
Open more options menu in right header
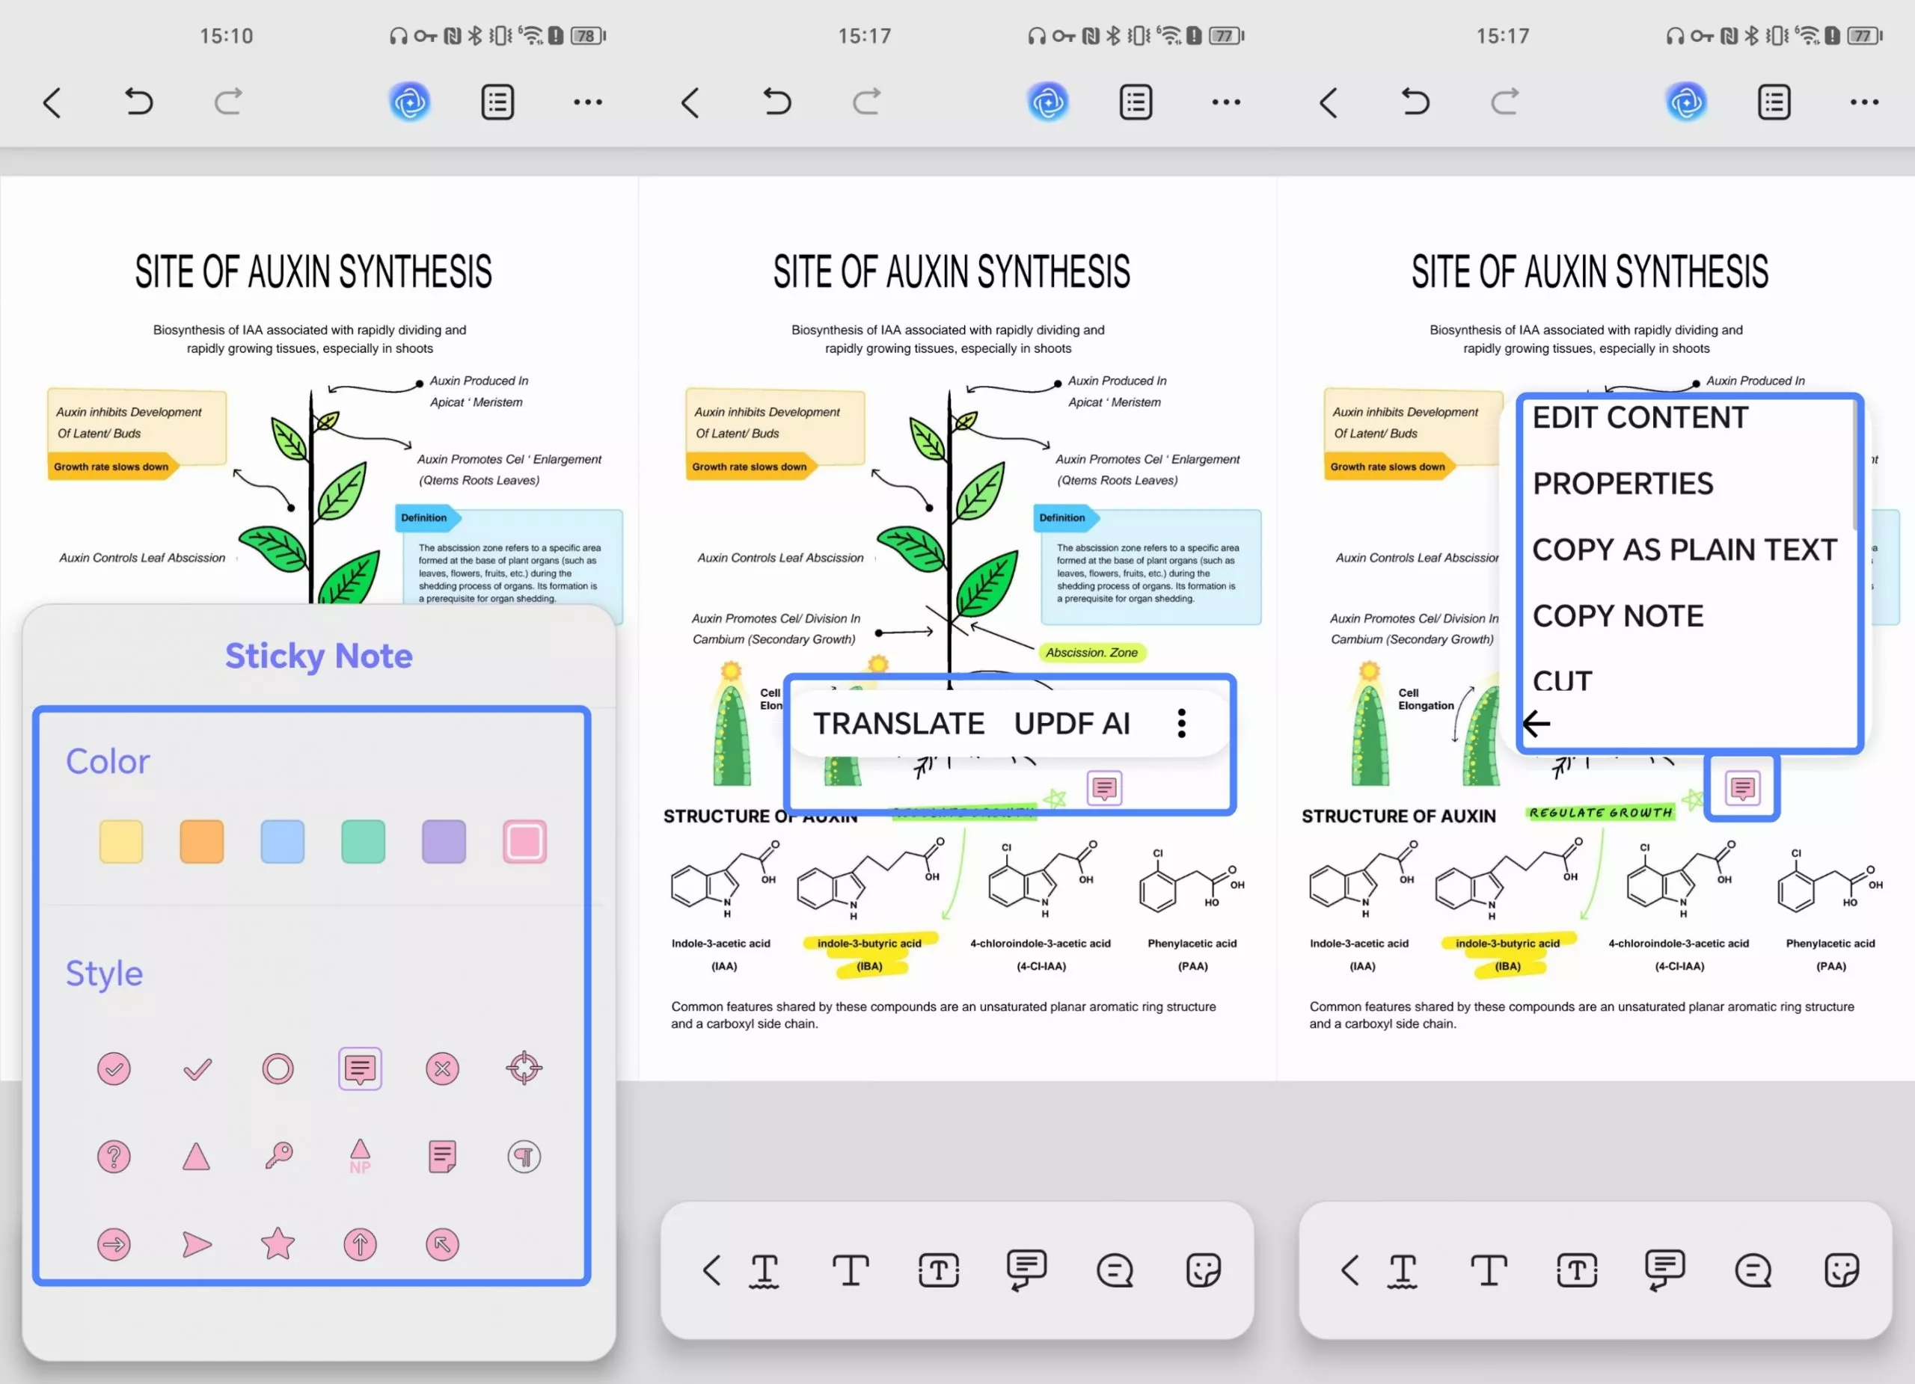point(1863,103)
